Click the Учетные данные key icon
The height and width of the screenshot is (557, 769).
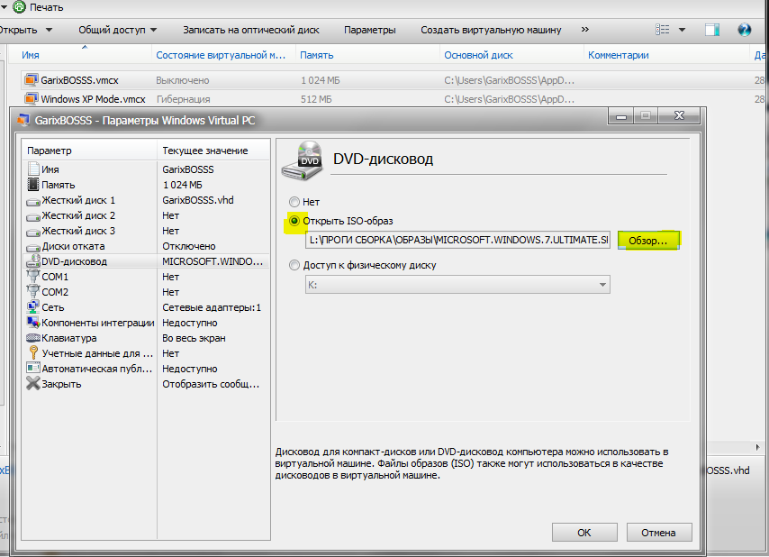33,352
